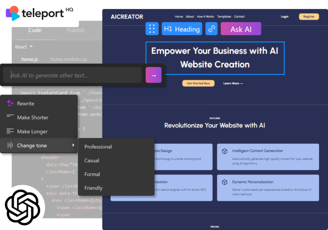Switch to the Code tab
The image size is (328, 230).
[35, 30]
